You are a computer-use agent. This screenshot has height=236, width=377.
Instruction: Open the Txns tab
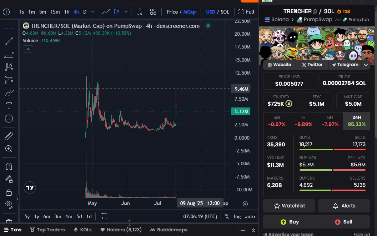point(13,230)
